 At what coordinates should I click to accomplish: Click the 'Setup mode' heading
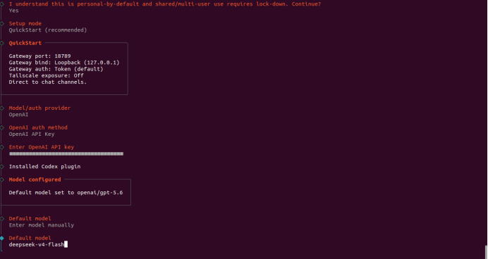tap(25, 24)
